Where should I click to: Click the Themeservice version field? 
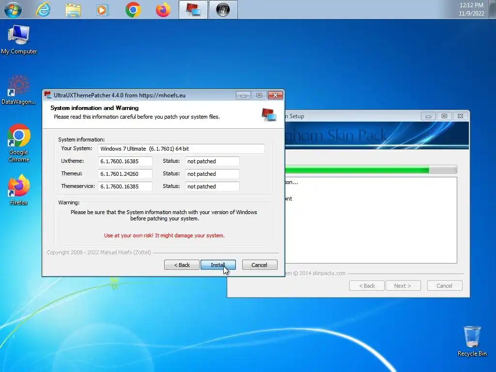[125, 186]
